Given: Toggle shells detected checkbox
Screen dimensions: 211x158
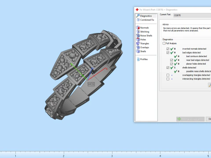Looking at the screenshot, I should (x=168, y=68).
